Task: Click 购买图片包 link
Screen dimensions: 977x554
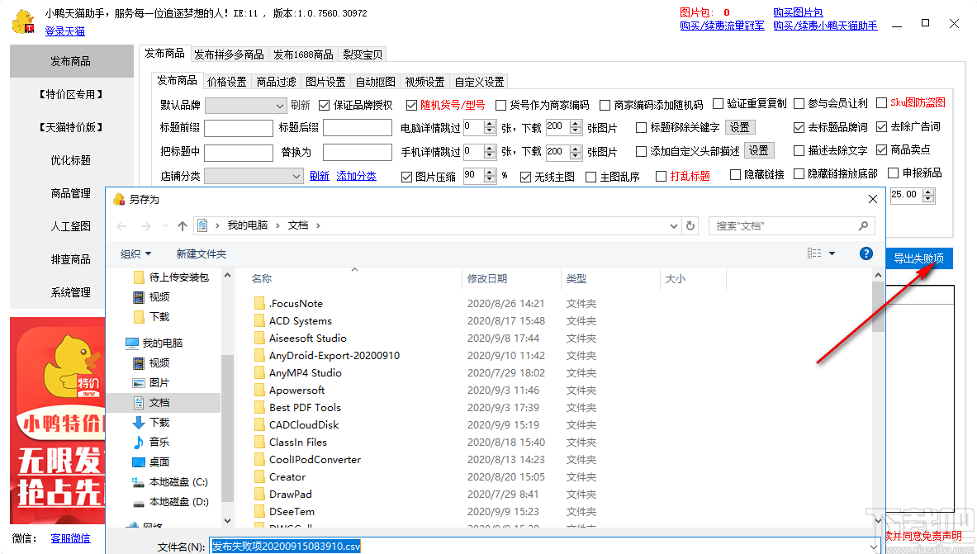Action: point(798,12)
